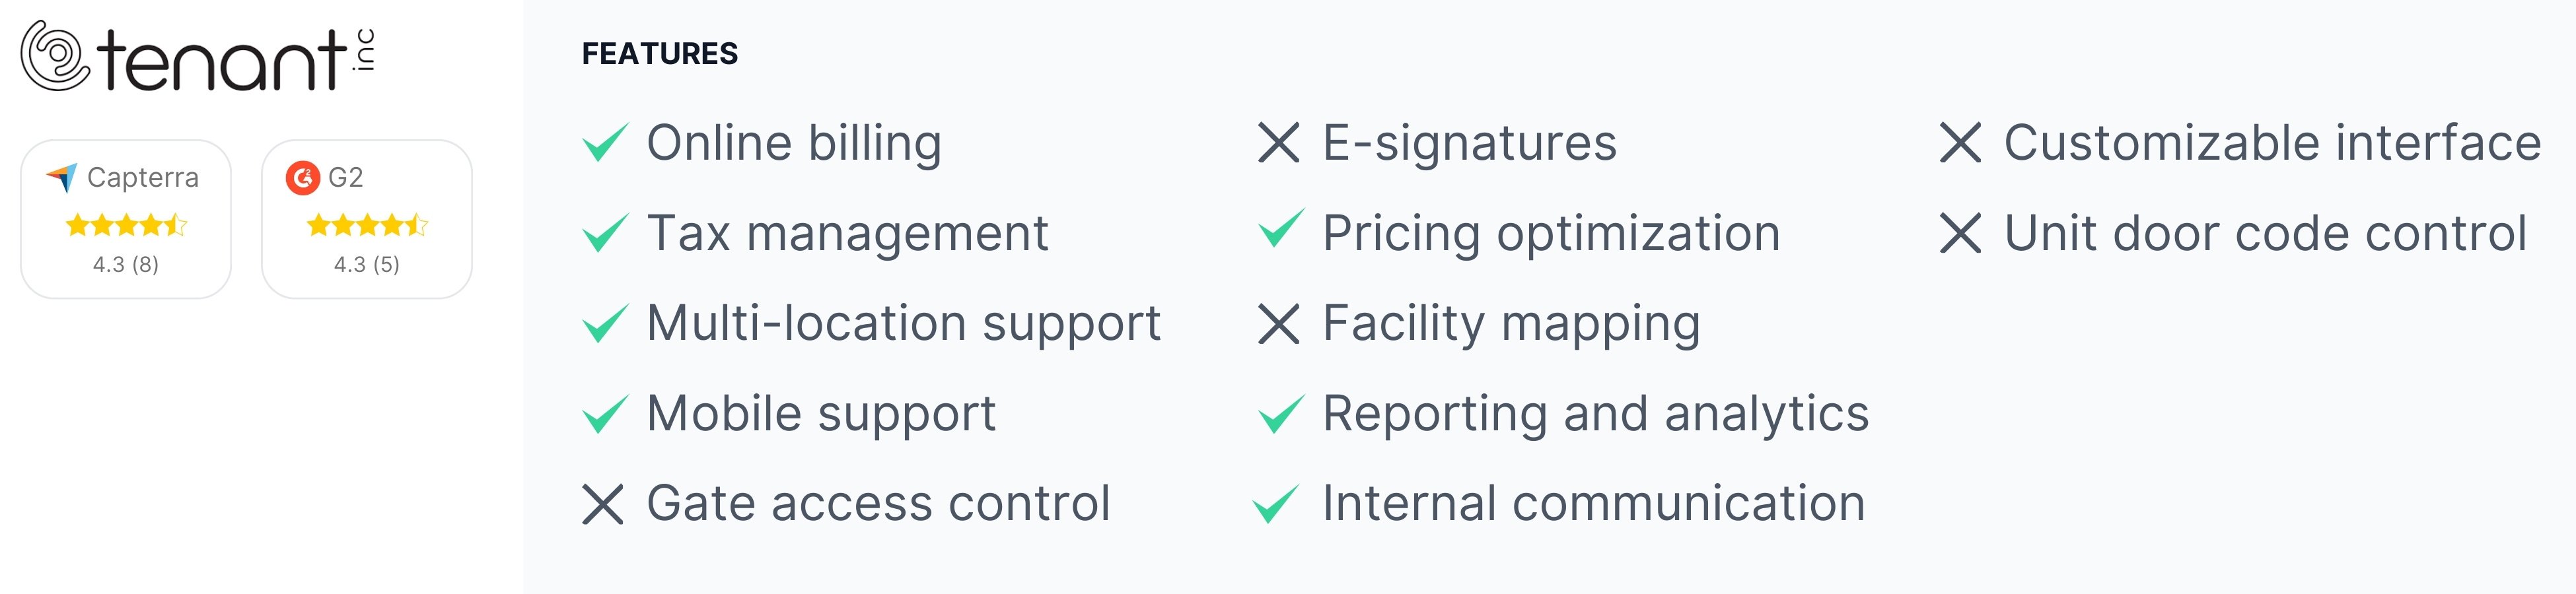
Task: Click the X icon beside E-signatures
Action: (1279, 143)
